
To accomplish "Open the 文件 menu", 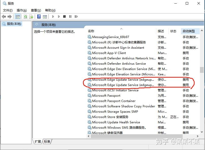I will 7,10.
